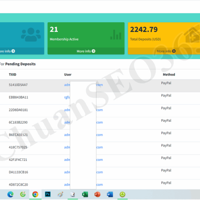Open the Paint app taskbar icon
This screenshot has width=200, height=200.
point(60,194)
